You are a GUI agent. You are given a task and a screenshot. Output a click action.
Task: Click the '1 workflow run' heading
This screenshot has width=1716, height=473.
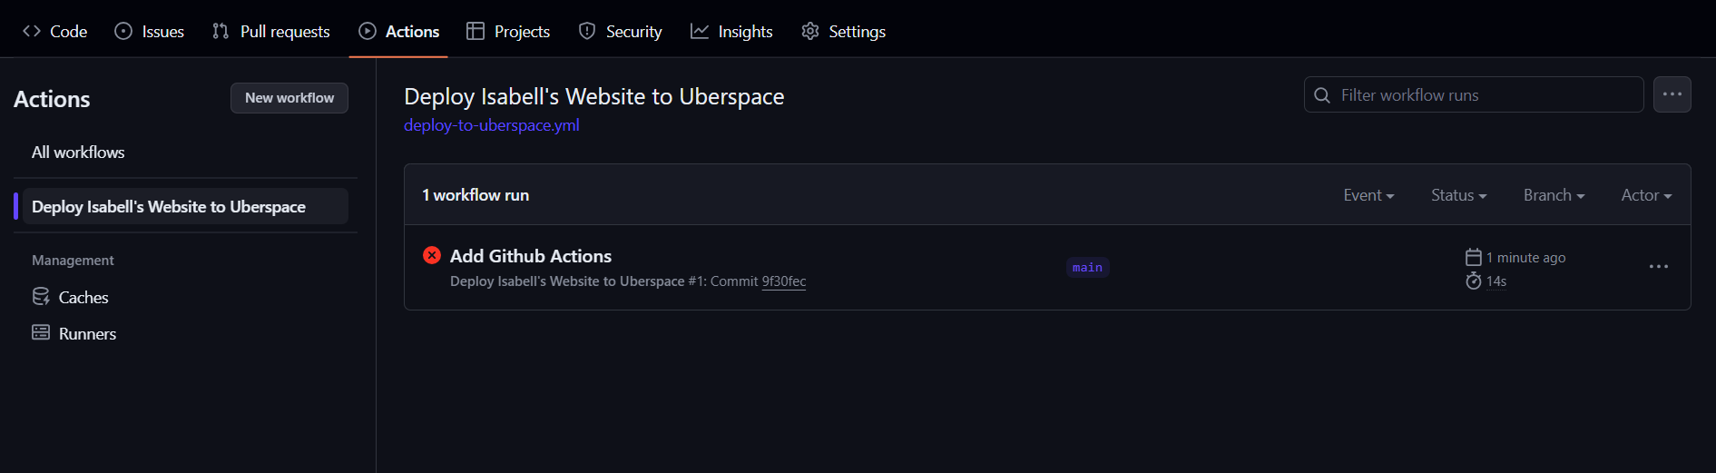coord(476,195)
